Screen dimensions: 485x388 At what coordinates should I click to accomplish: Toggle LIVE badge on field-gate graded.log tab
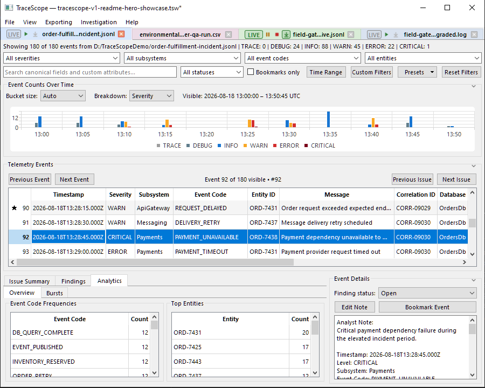[x=375, y=34]
